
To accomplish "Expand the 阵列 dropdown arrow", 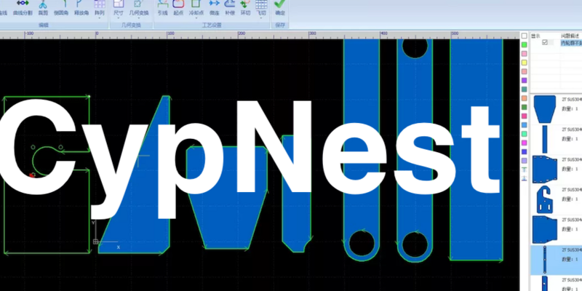I will [100, 17].
